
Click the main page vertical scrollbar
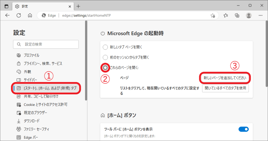(x=267, y=54)
